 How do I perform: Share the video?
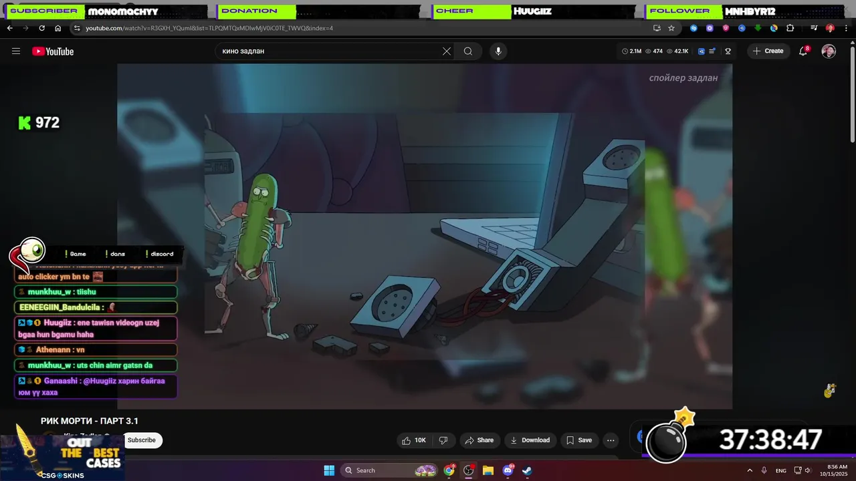479,440
